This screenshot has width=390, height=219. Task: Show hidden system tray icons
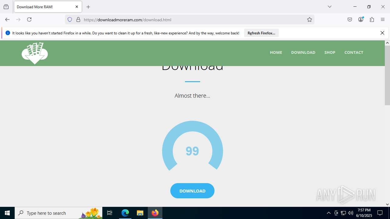[x=328, y=213]
